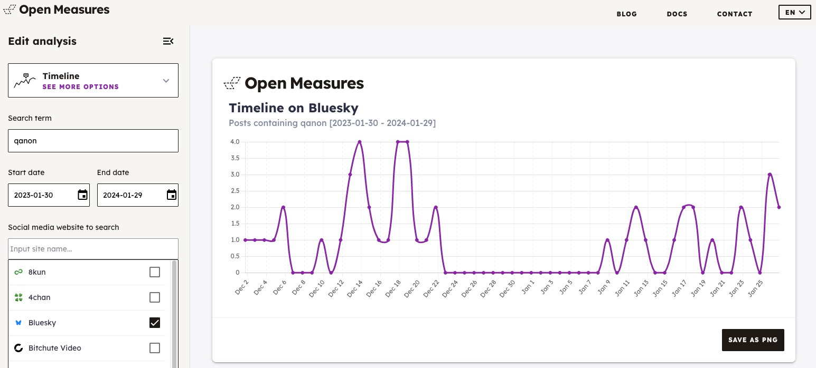Collapse the Edit analysis sidebar icon
This screenshot has width=816, height=368.
168,41
